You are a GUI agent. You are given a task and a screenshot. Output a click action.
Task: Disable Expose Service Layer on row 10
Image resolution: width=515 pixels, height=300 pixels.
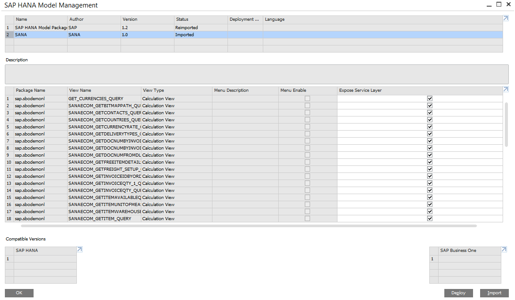[429, 162]
